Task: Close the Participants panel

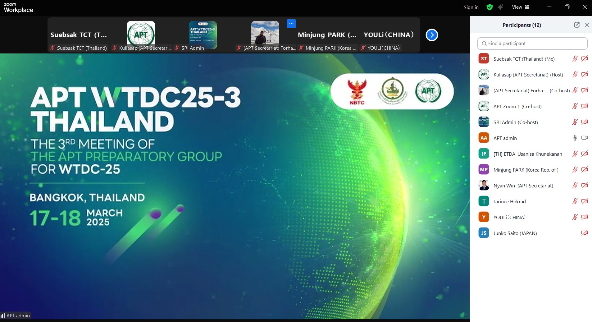Action: tap(587, 25)
